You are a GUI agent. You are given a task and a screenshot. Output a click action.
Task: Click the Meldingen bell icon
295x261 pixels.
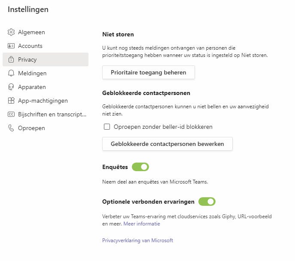(x=11, y=73)
